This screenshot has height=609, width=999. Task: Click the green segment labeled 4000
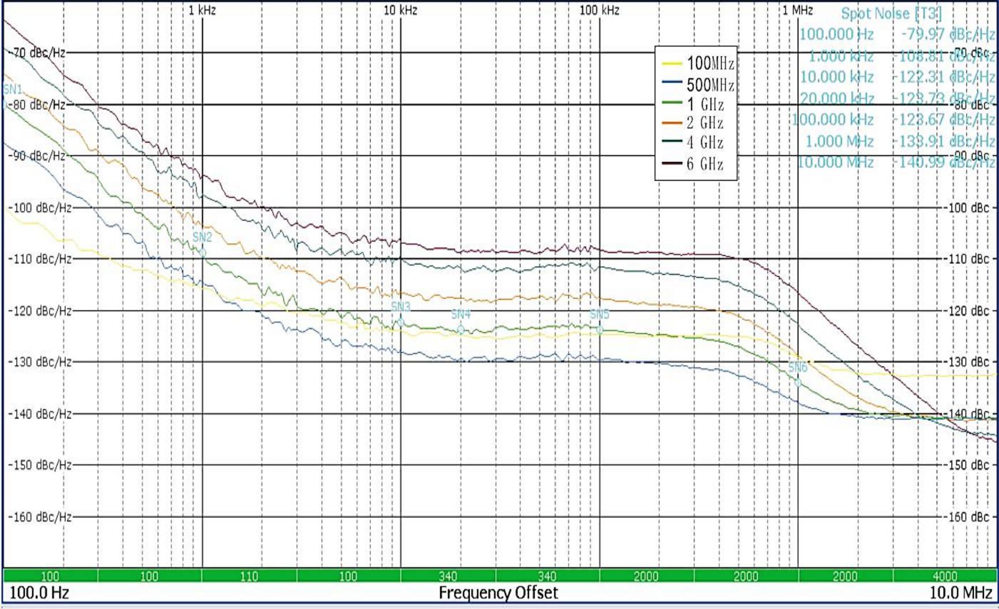tap(946, 574)
